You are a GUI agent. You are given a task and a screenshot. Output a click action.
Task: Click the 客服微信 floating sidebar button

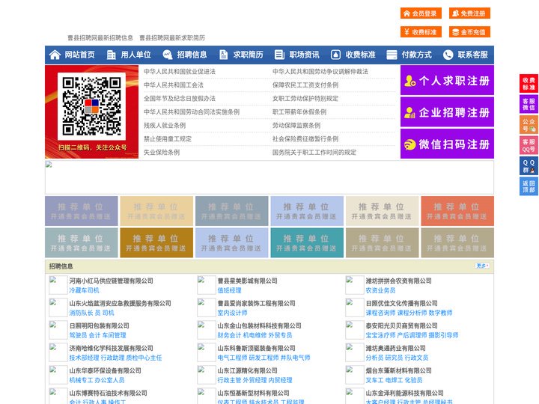(529, 104)
